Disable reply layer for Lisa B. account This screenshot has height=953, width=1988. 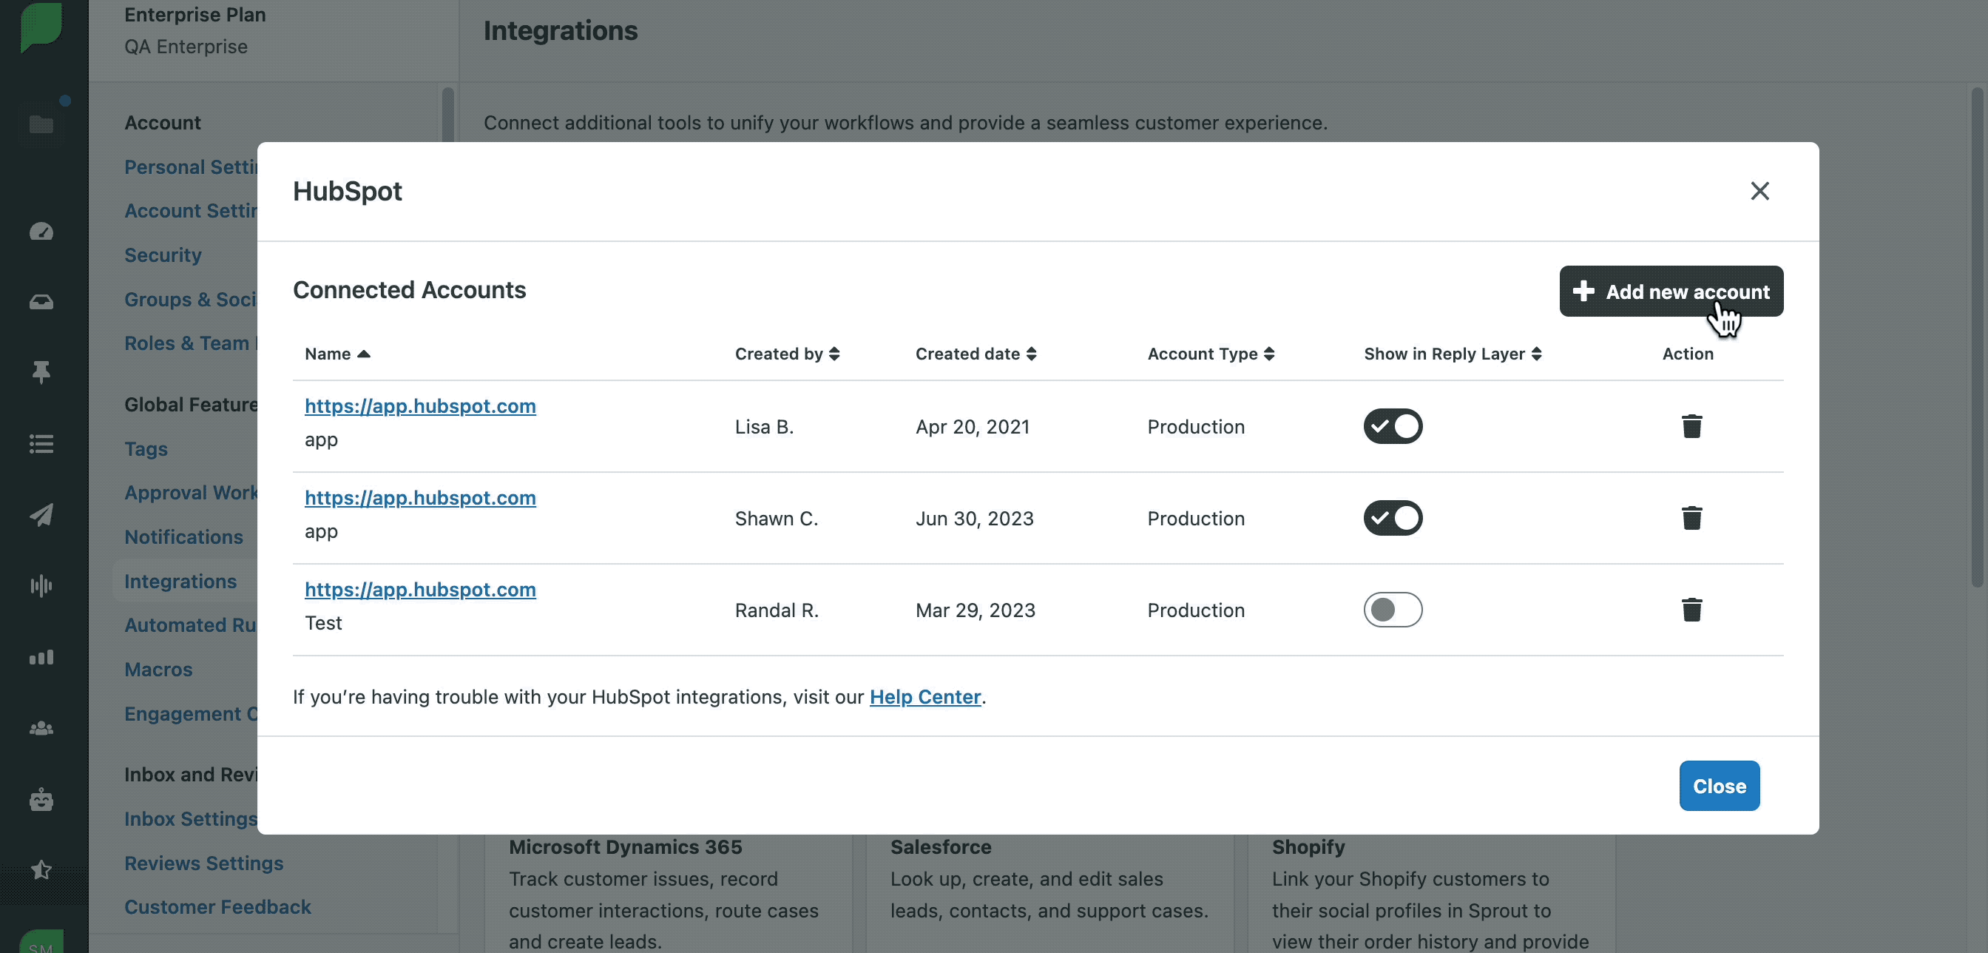click(1392, 426)
